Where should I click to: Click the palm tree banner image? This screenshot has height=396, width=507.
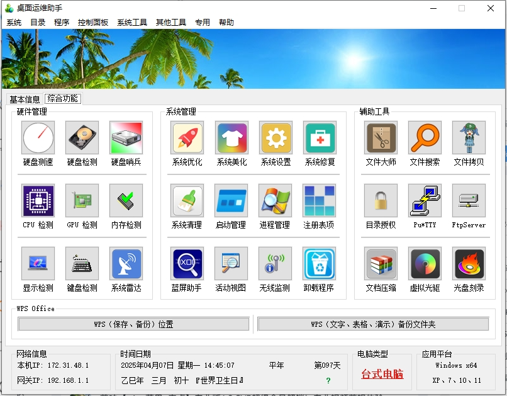pos(253,59)
